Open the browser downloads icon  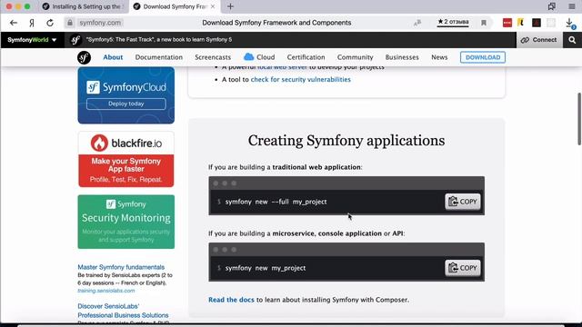point(570,24)
